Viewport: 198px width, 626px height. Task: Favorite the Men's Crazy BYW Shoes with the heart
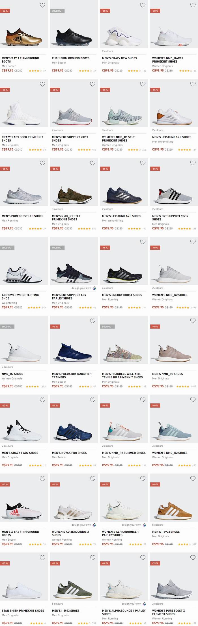click(143, 5)
